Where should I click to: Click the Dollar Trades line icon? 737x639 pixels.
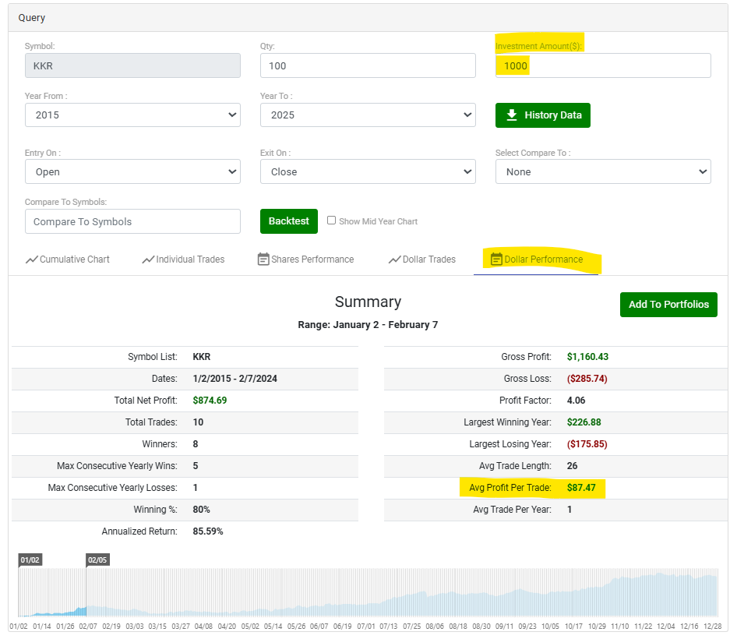(394, 259)
